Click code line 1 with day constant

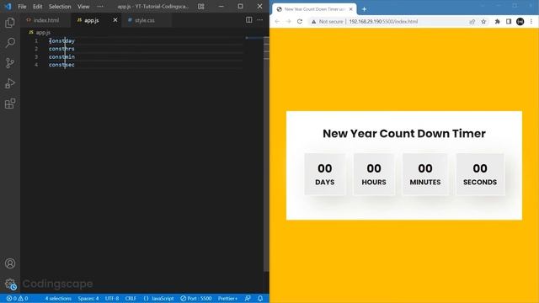pyautogui.click(x=61, y=40)
